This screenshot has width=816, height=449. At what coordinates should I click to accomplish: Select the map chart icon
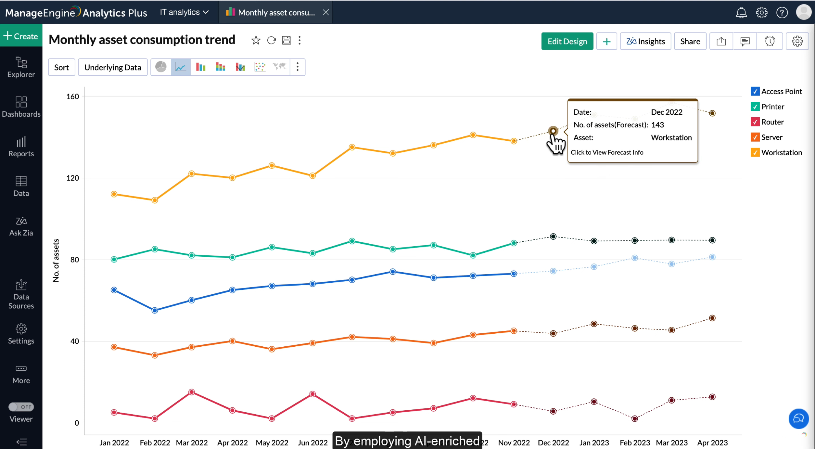click(x=279, y=67)
